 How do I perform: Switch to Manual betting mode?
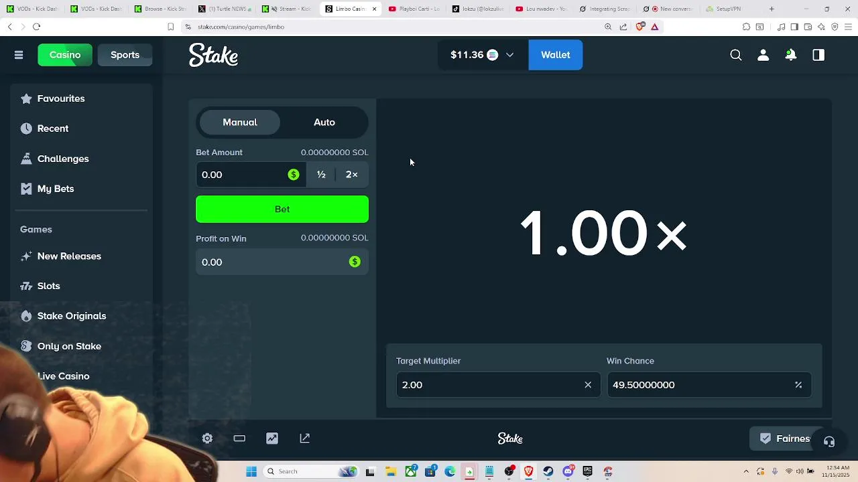240,123
